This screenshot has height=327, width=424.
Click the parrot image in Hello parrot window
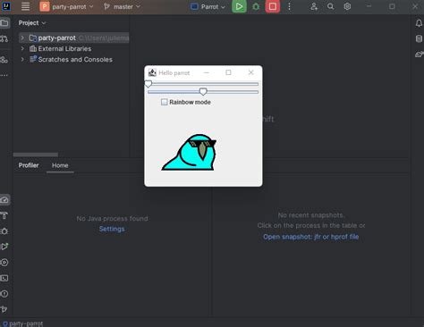189,152
